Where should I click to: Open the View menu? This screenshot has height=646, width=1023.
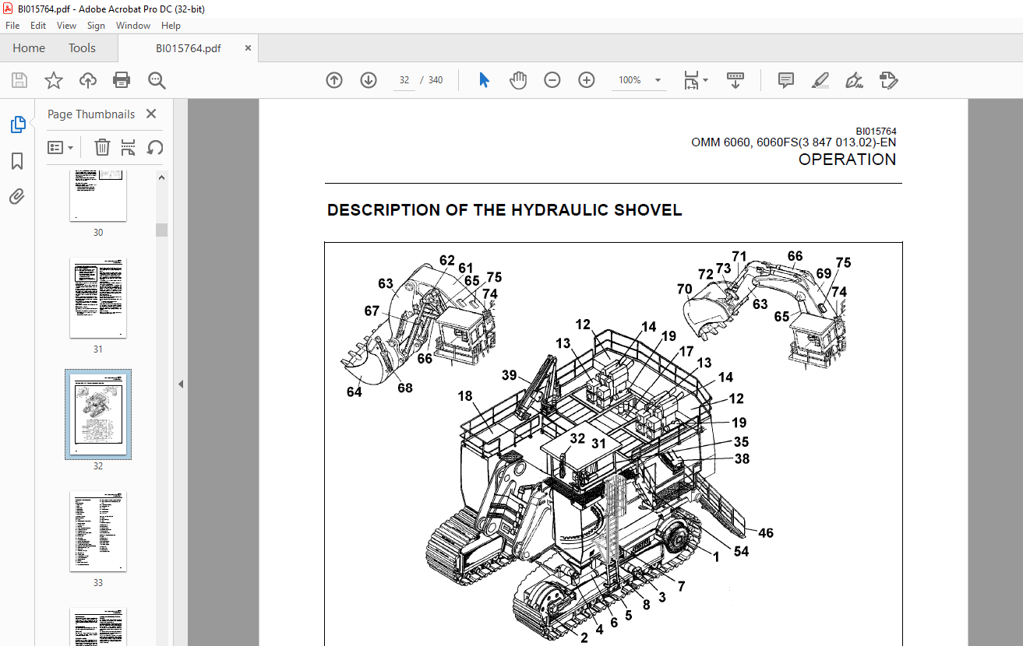pos(66,26)
